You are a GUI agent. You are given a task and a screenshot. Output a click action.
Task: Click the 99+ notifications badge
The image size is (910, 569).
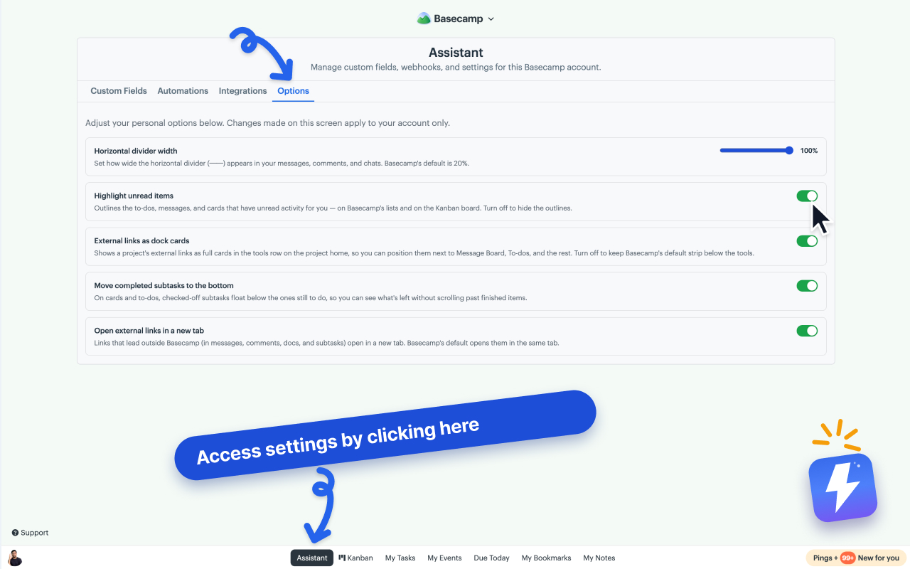click(x=847, y=558)
